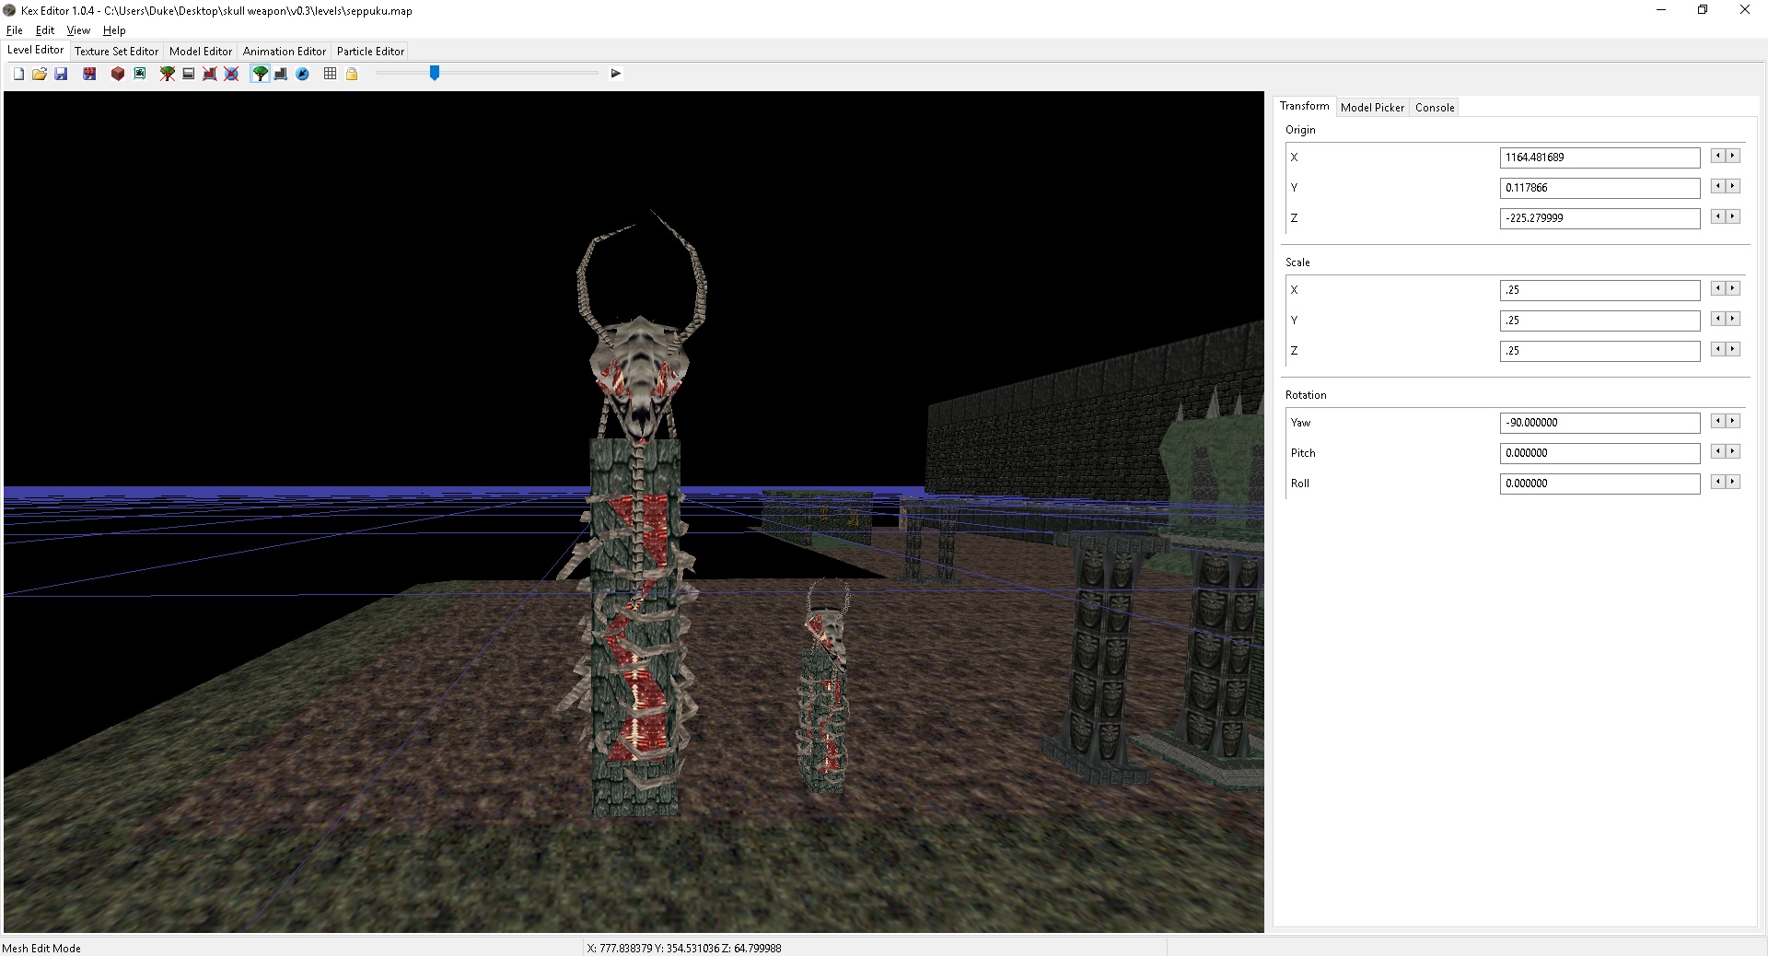The width and height of the screenshot is (1768, 956).
Task: Decrease Yaw rotation with left arrow stepper
Action: click(1717, 421)
